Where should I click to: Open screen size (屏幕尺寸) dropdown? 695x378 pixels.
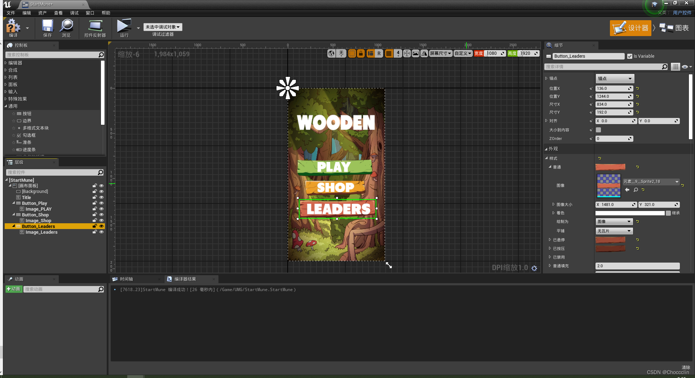click(441, 53)
